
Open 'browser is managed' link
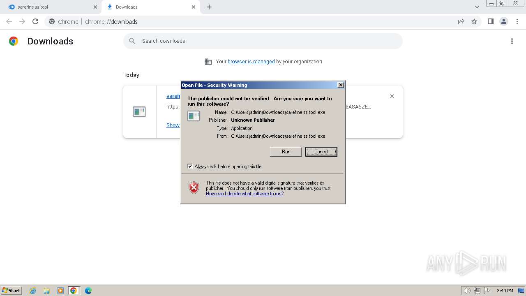pyautogui.click(x=251, y=61)
